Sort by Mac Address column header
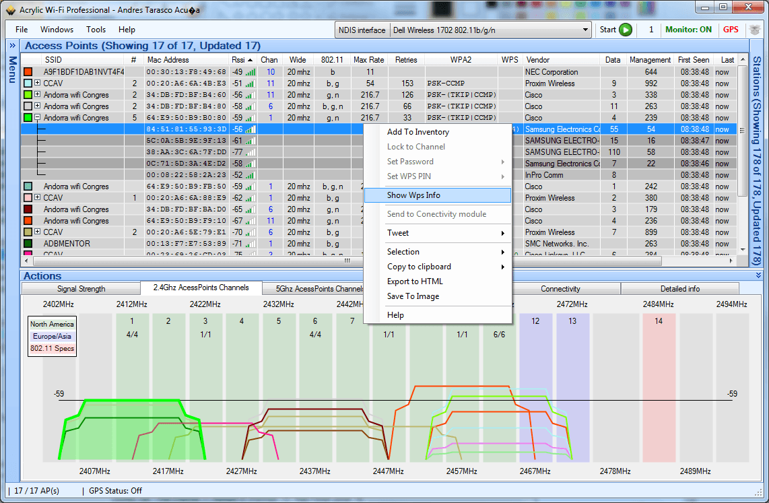Viewport: 769px width, 503px height. click(x=187, y=60)
